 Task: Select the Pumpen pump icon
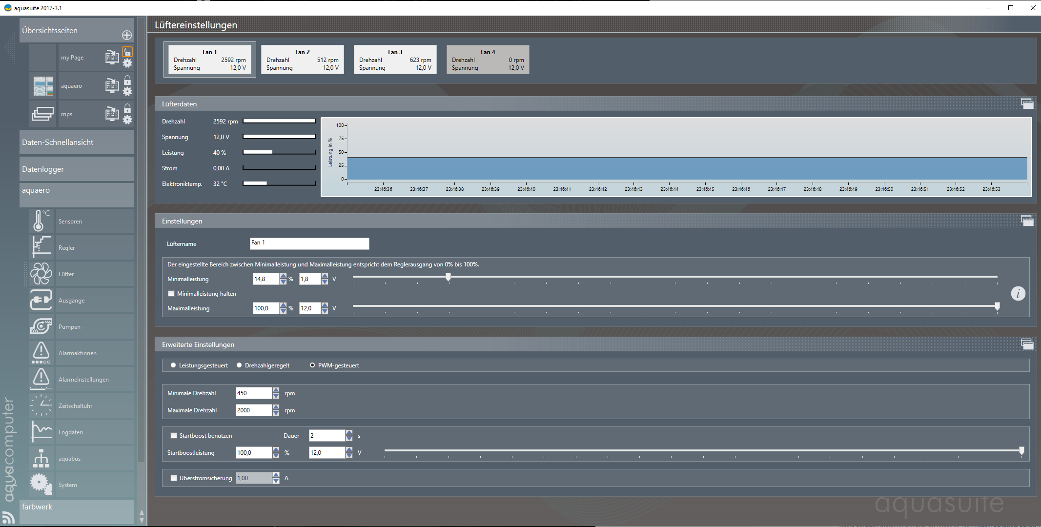(x=41, y=326)
